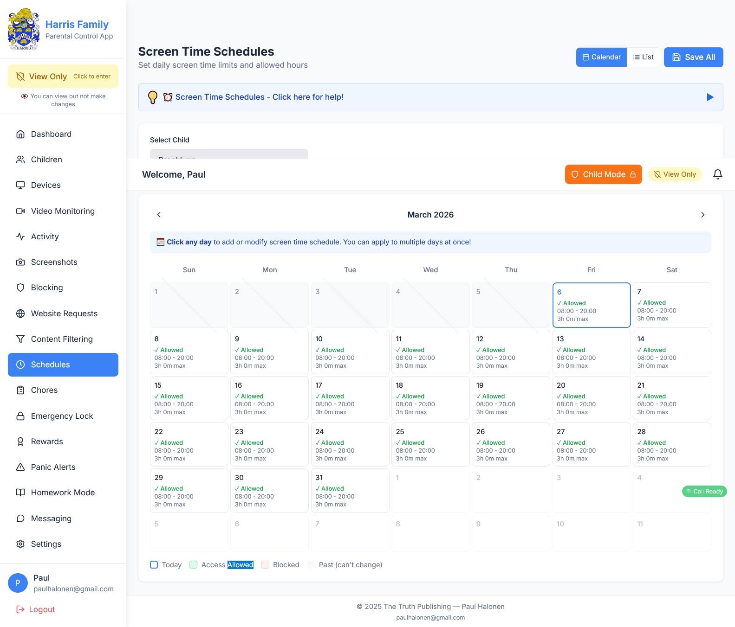This screenshot has height=627, width=735.
Task: Go to next month arrow
Action: tap(702, 215)
